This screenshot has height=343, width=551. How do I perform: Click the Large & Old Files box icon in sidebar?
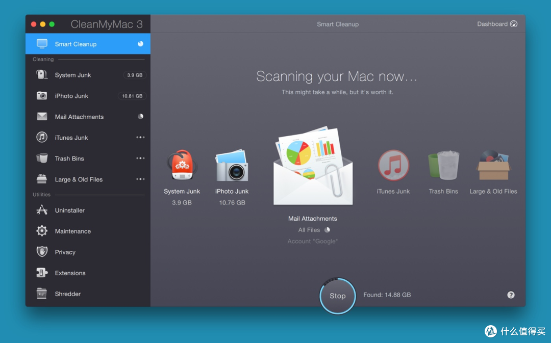pos(42,179)
